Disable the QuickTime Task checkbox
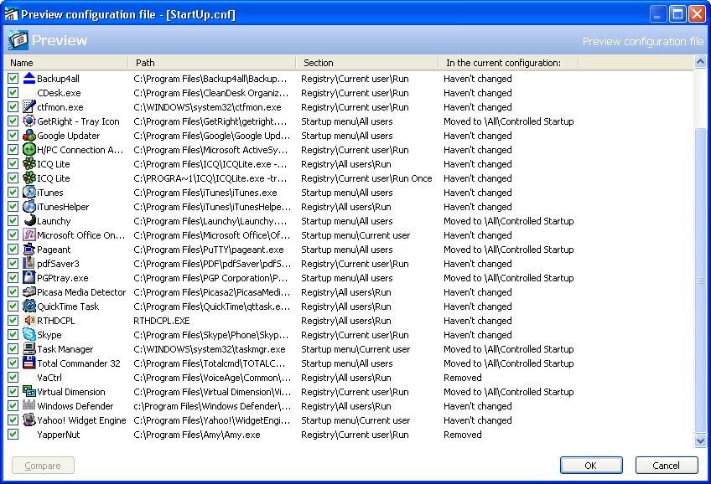Screen dimensions: 711x484 click(13, 306)
